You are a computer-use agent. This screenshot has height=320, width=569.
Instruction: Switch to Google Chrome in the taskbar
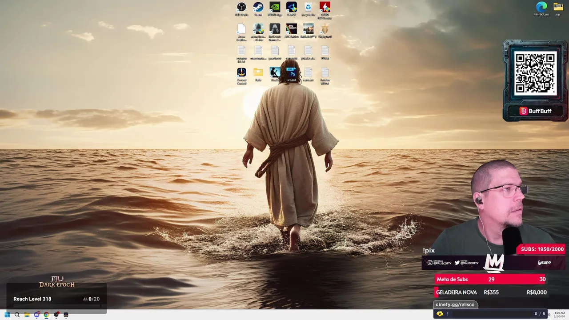(x=46, y=315)
